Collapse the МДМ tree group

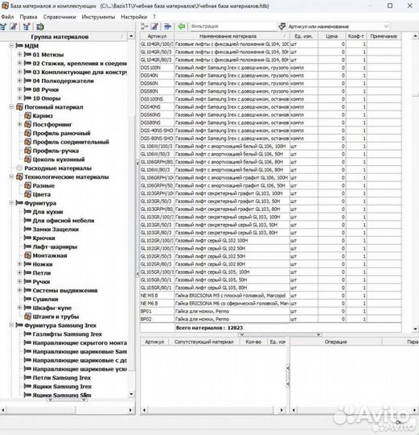click(x=11, y=45)
